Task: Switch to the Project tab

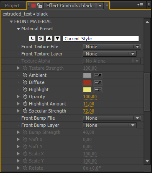Action: [13, 5]
